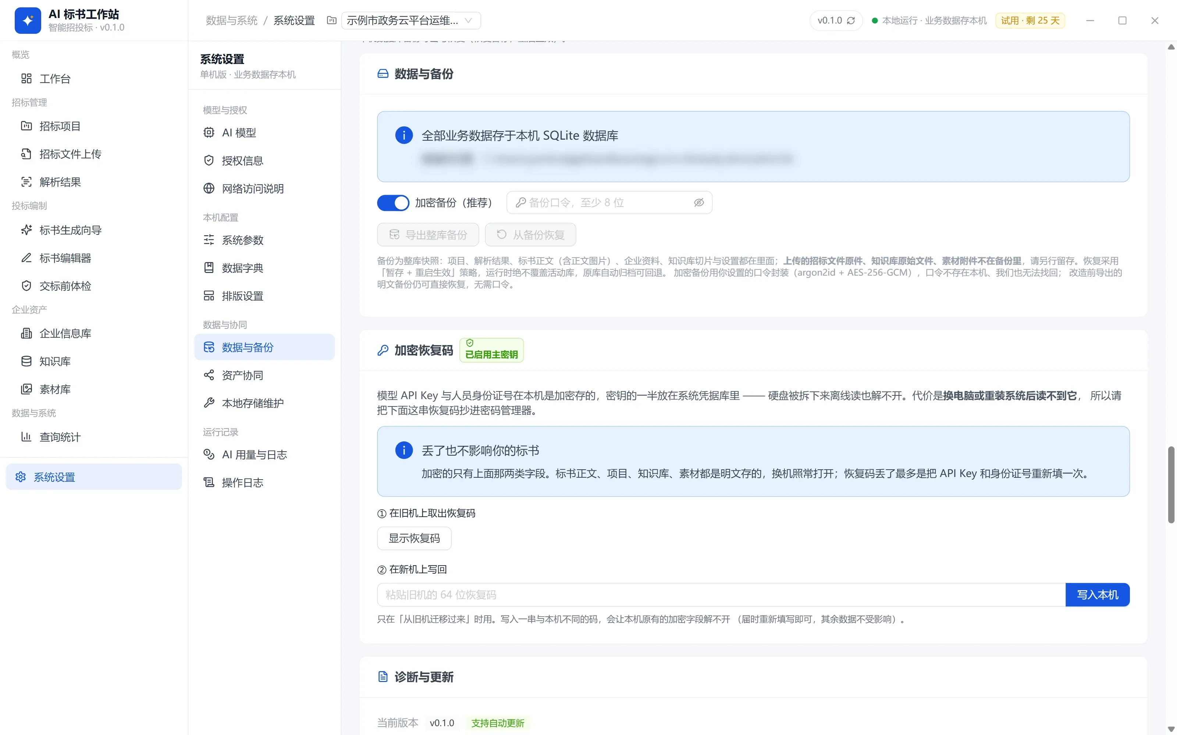
Task: Click the vertical scrollbar thumb
Action: tap(1171, 484)
